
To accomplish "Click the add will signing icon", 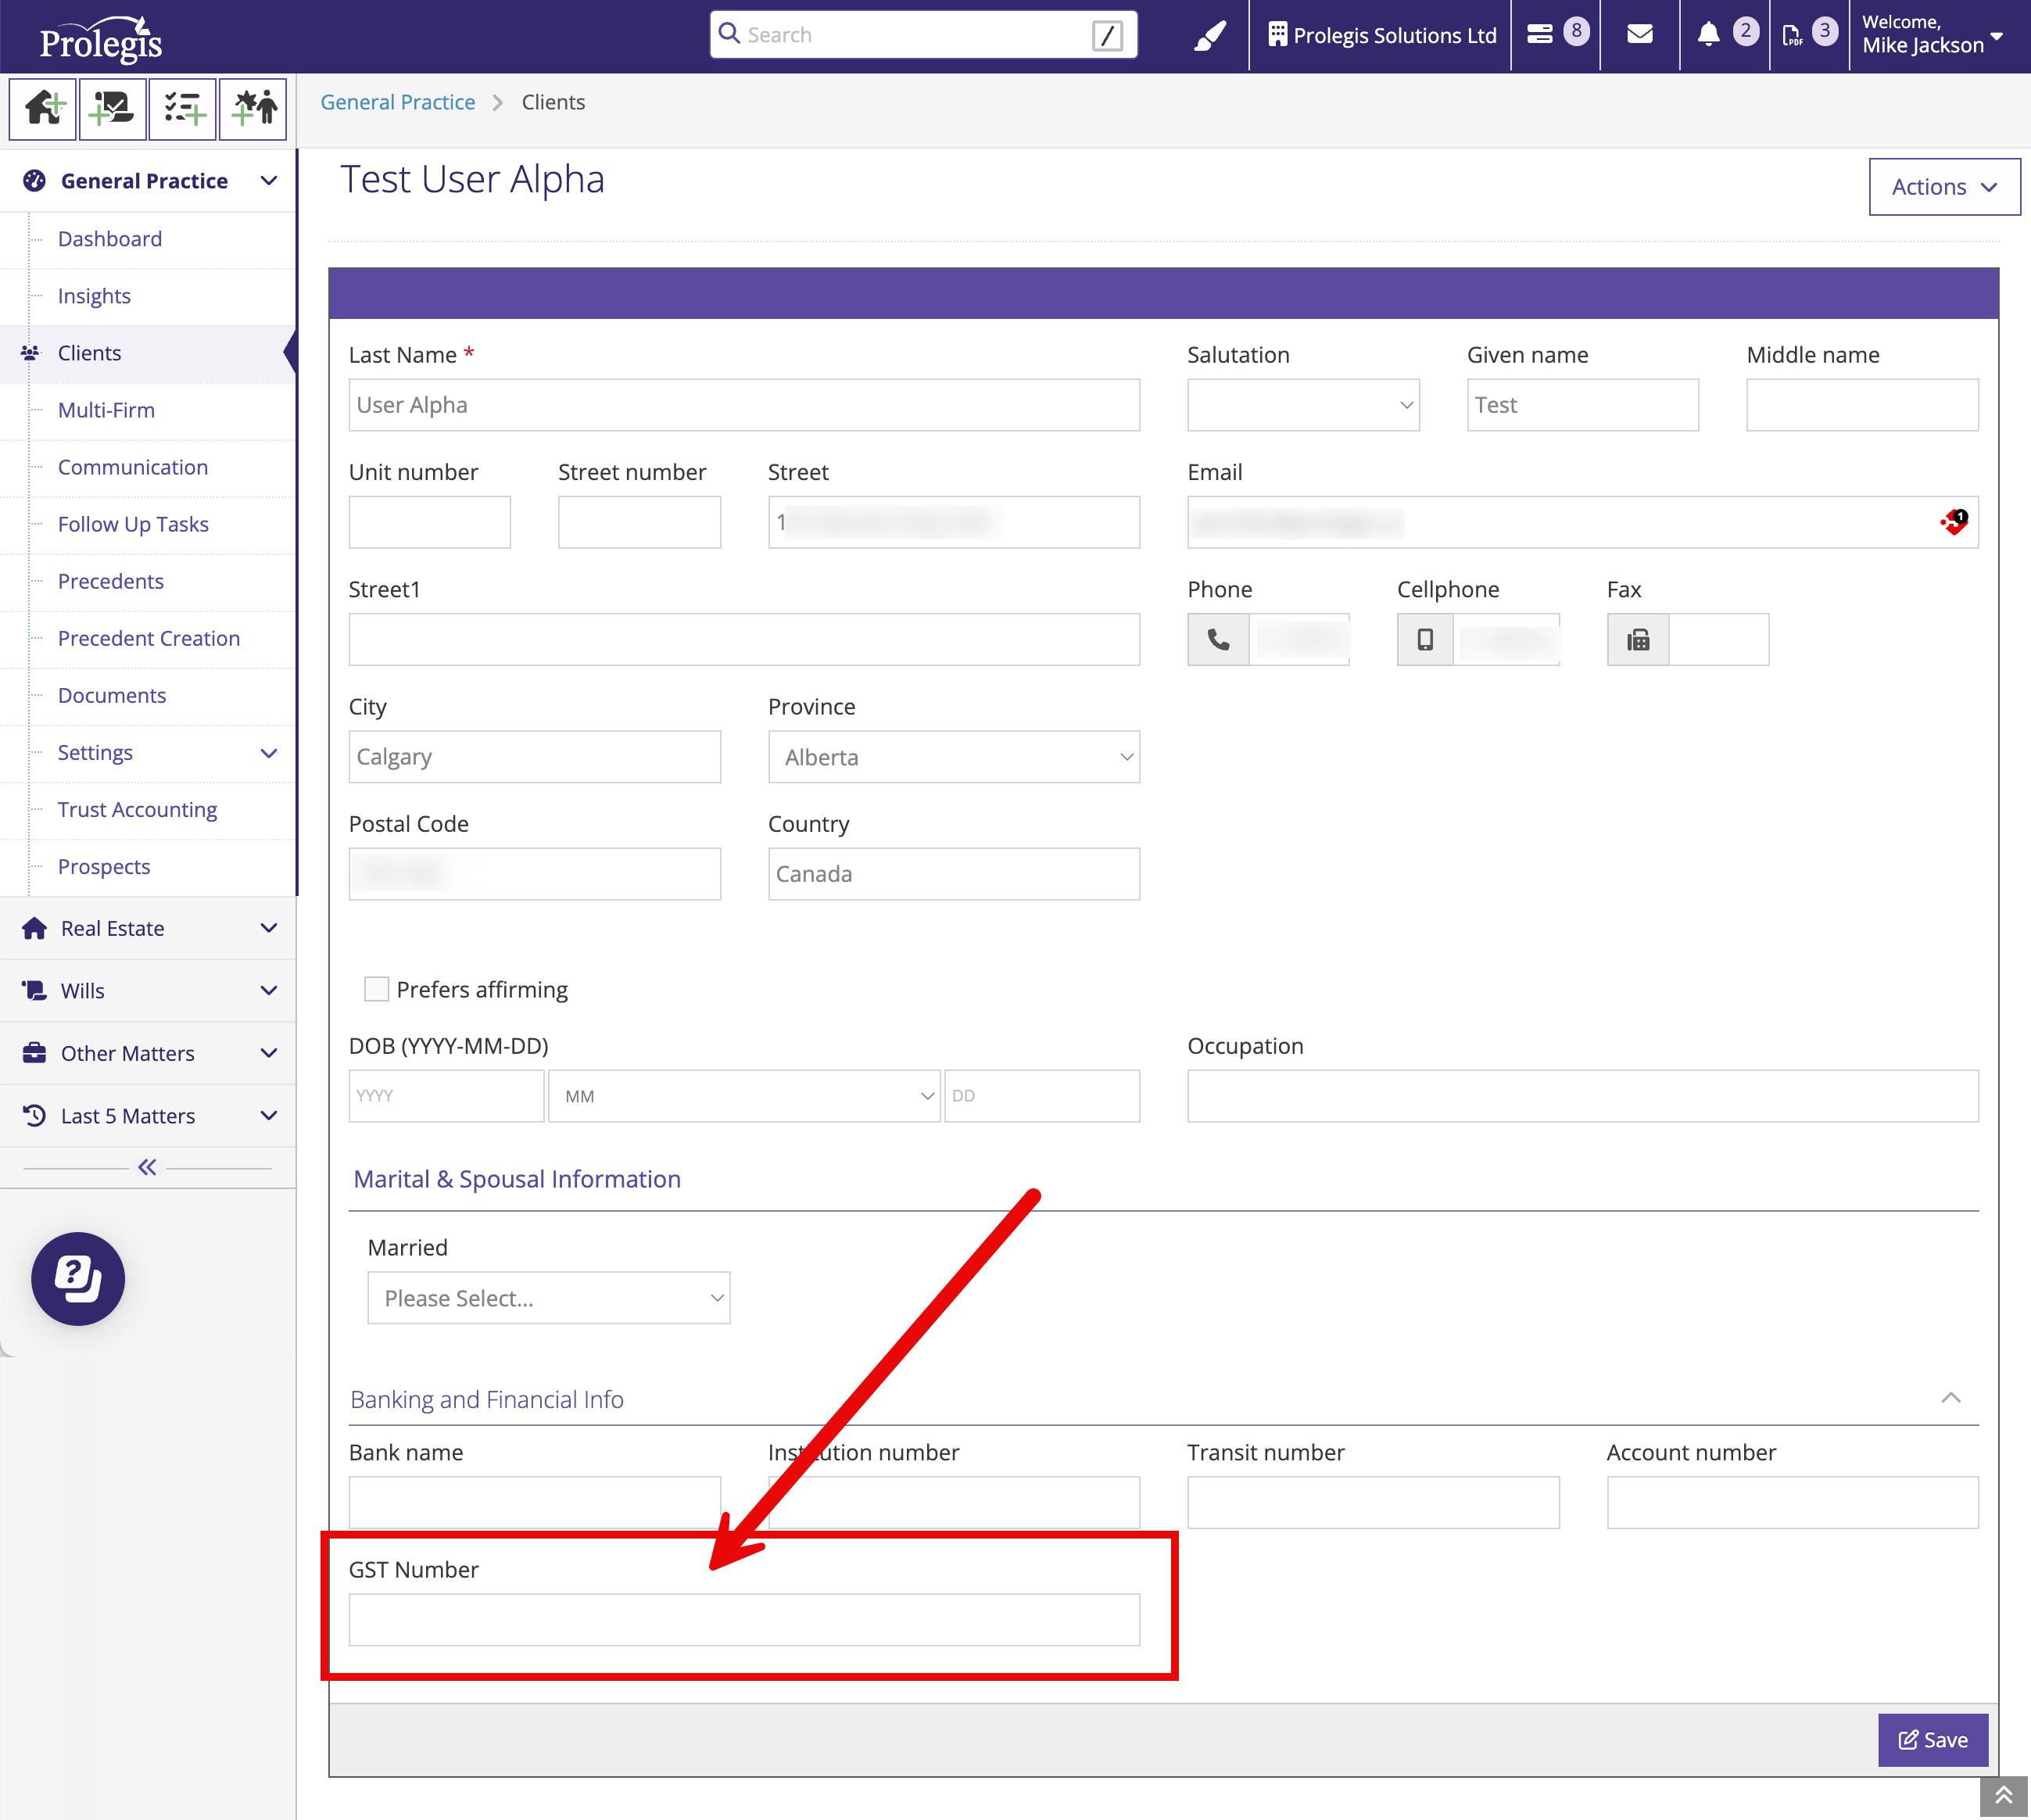I will pyautogui.click(x=112, y=108).
